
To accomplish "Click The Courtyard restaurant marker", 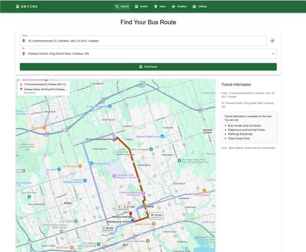I will [x=204, y=190].
